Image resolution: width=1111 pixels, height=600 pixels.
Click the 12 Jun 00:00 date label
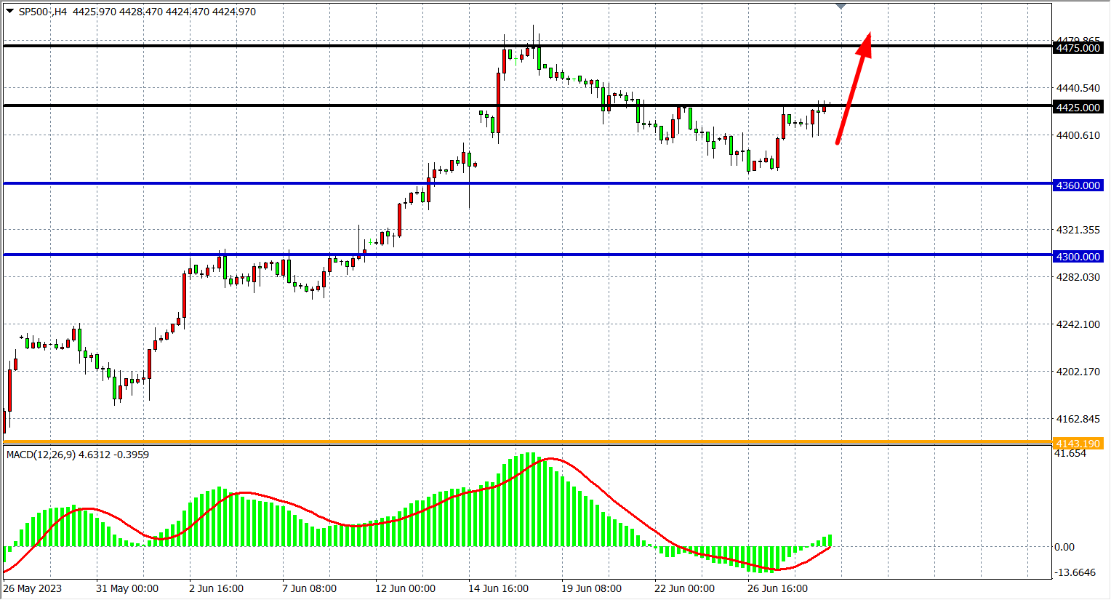tap(405, 588)
